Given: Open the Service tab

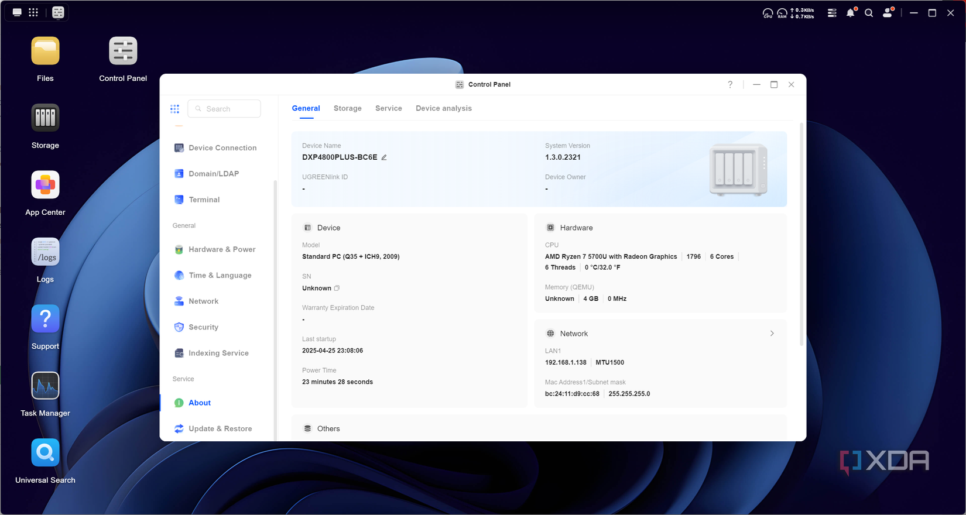Looking at the screenshot, I should [x=389, y=108].
